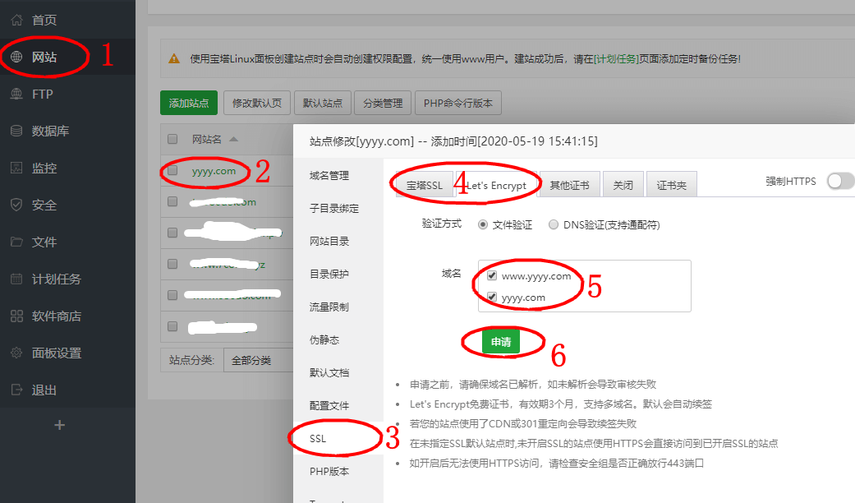Screen dimensions: 855x503
Task: Enable the 强制HTTPS switch
Action: (839, 181)
